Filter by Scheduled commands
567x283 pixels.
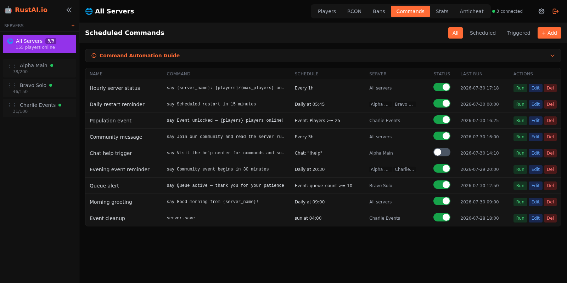483,33
